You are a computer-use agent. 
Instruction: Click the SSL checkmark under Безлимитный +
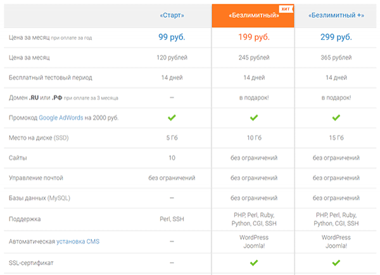click(x=336, y=262)
